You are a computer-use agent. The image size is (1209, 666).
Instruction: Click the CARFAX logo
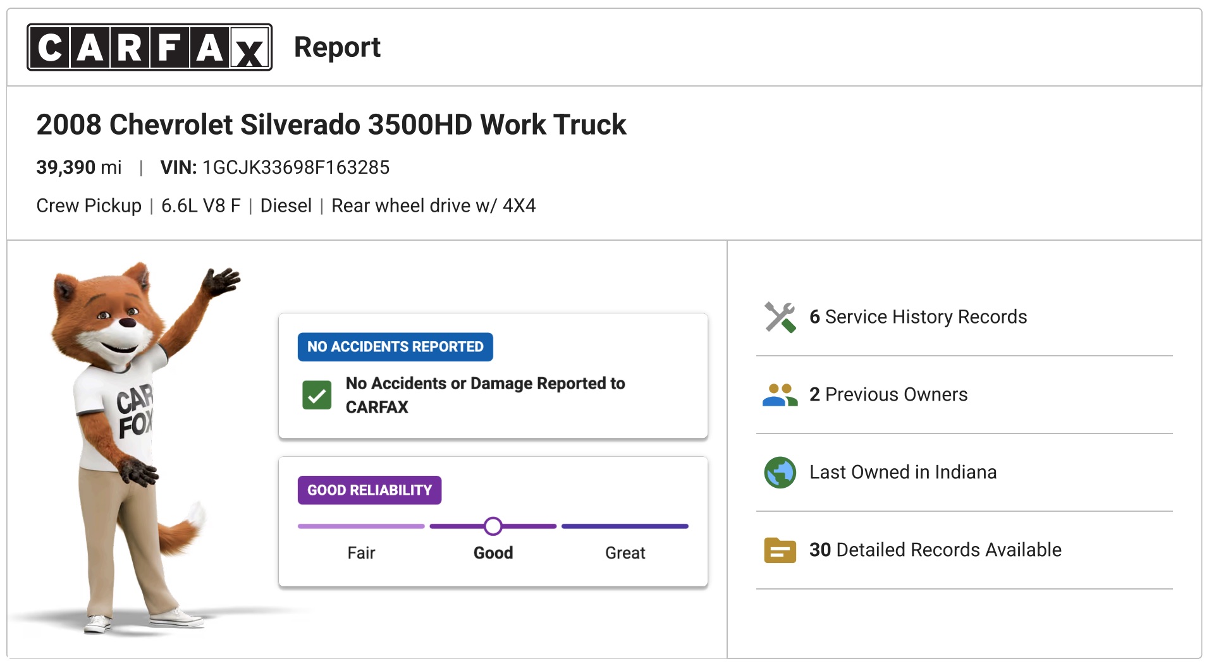click(x=150, y=47)
